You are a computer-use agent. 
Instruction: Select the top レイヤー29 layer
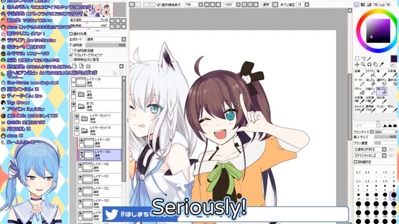96,82
